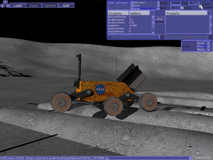Image resolution: width=213 pixels, height=160 pixels.
Task: Click up arrow of material list scrollbar
Action: (x=158, y=2)
